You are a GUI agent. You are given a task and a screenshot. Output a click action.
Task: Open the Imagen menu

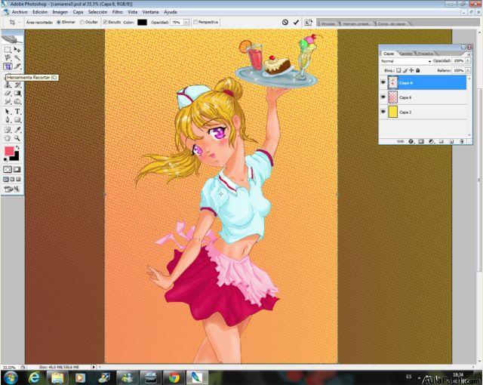pyautogui.click(x=60, y=12)
